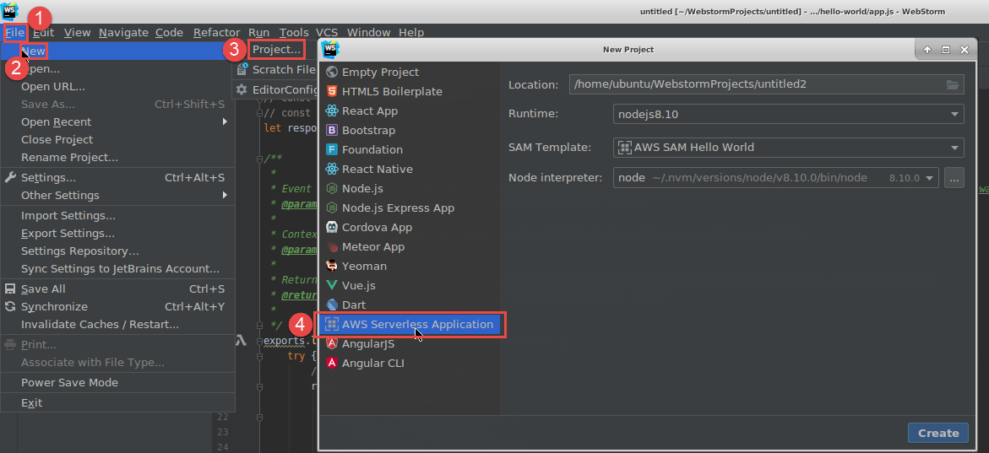Viewport: 989px width, 453px height.
Task: Click the ellipsis button beside Node interpreter
Action: 954,178
